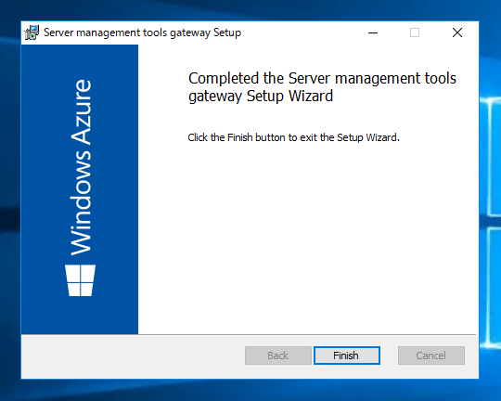Click the Finish button to exit setup

tap(347, 356)
